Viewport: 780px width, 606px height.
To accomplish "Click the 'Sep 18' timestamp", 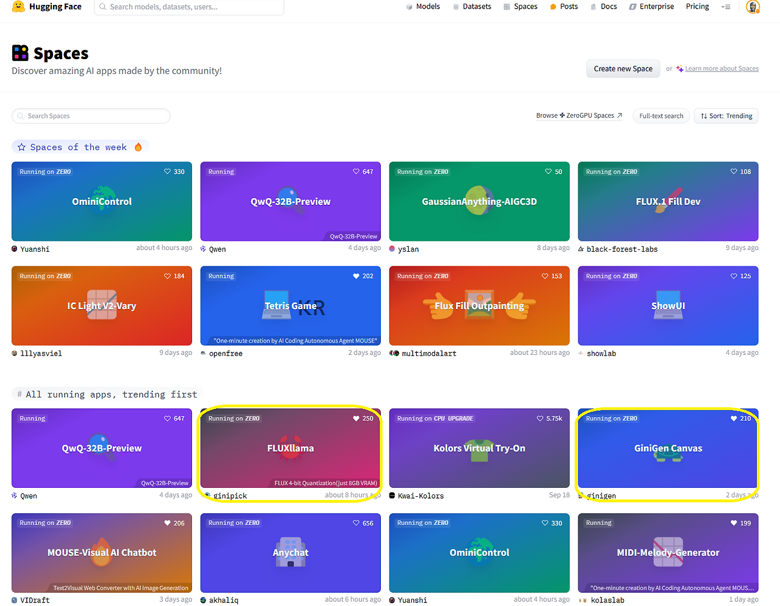I will (559, 495).
